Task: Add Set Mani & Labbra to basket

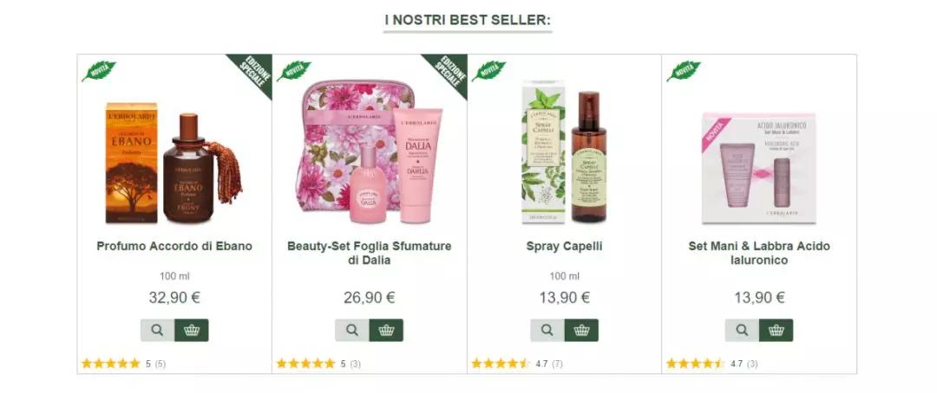Action: pyautogui.click(x=776, y=331)
